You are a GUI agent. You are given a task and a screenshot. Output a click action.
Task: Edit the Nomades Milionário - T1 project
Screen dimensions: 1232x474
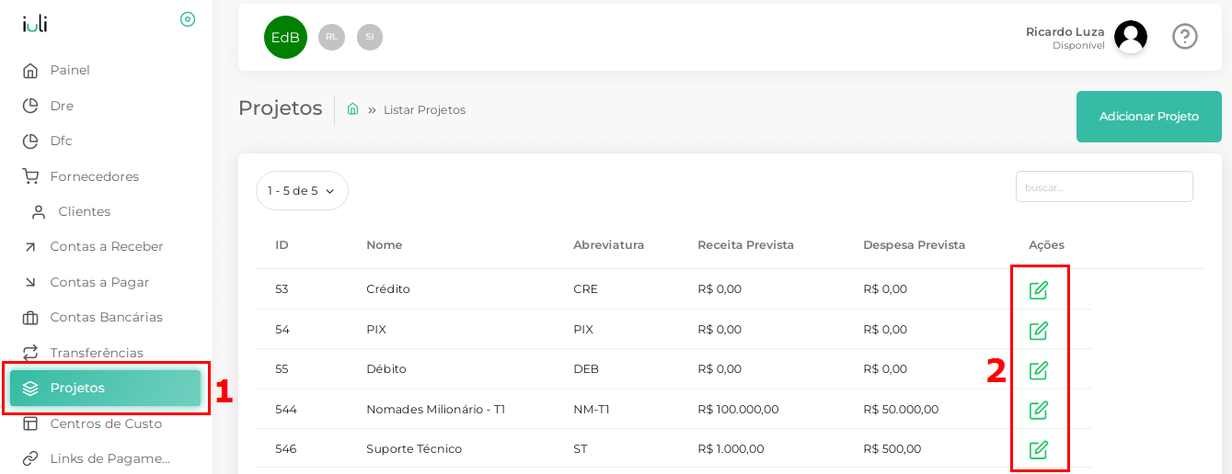tap(1038, 410)
